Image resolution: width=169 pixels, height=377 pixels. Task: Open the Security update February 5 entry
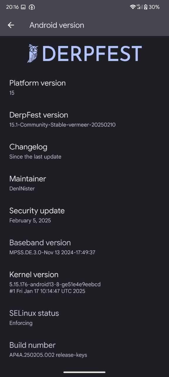pos(84,215)
